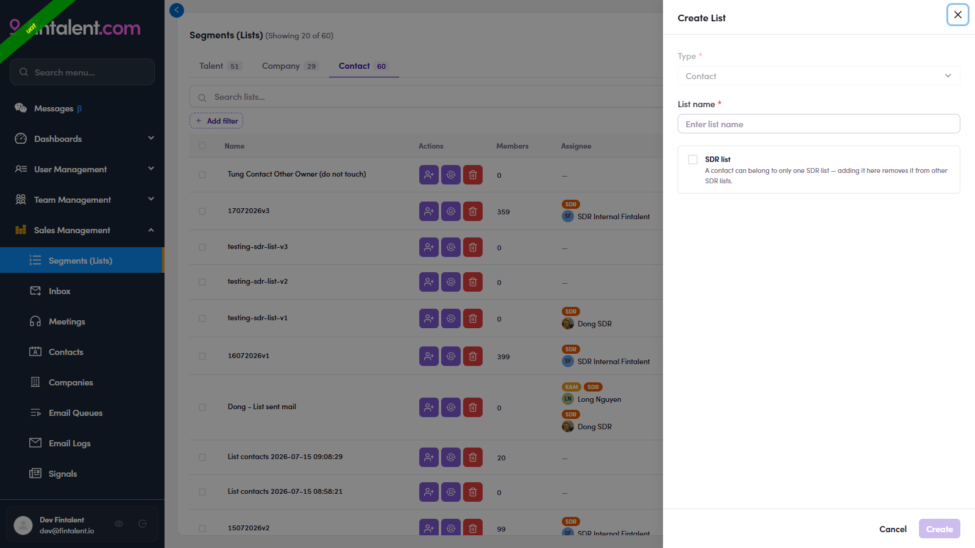Open the Type dropdown showing Contact
The width and height of the screenshot is (975, 548).
(x=818, y=76)
